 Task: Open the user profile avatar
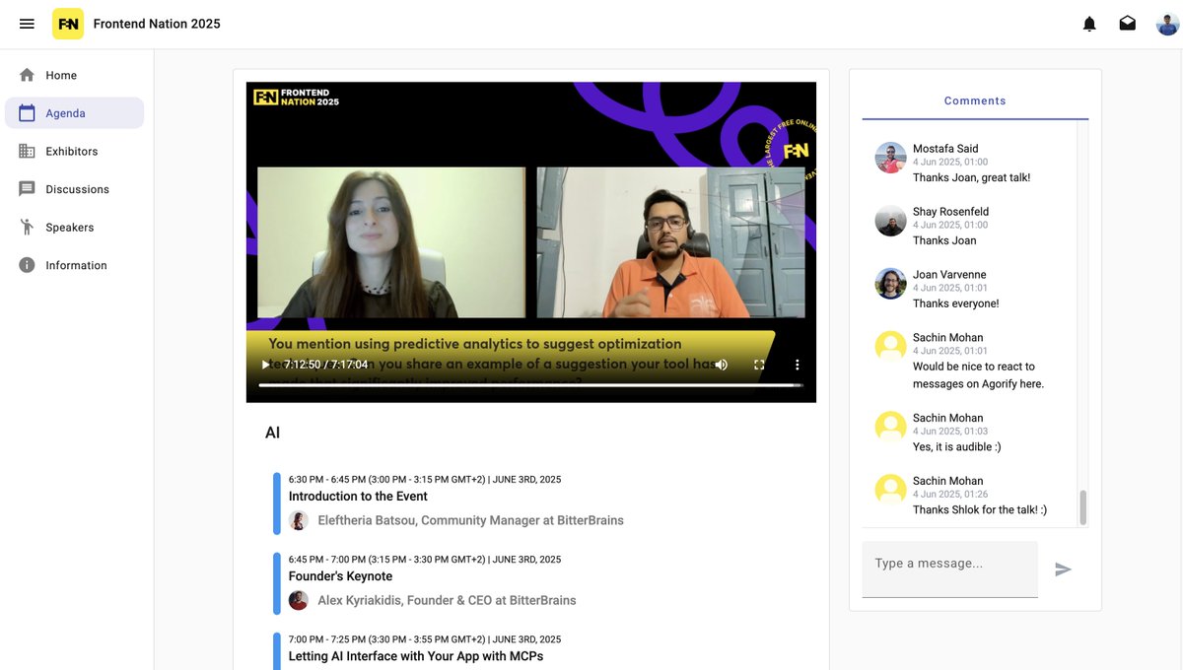[x=1167, y=24]
